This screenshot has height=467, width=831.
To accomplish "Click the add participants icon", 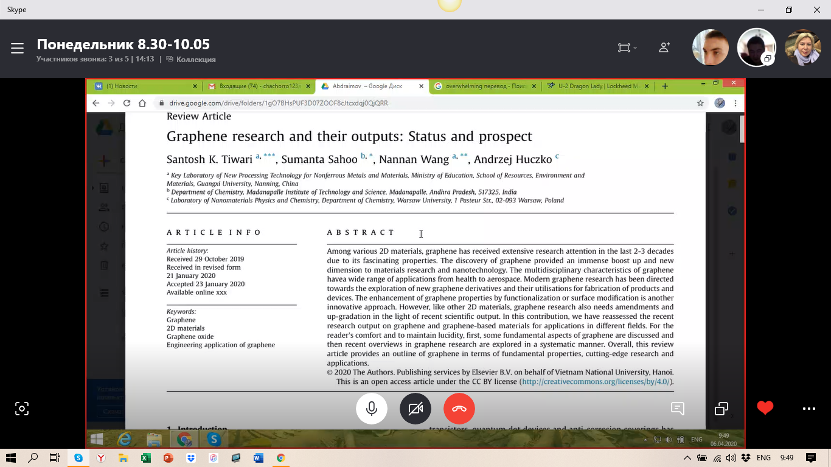I will pyautogui.click(x=664, y=47).
